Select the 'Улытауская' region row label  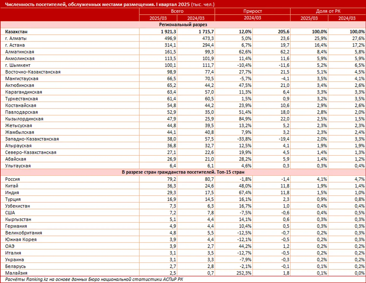click(x=18, y=166)
